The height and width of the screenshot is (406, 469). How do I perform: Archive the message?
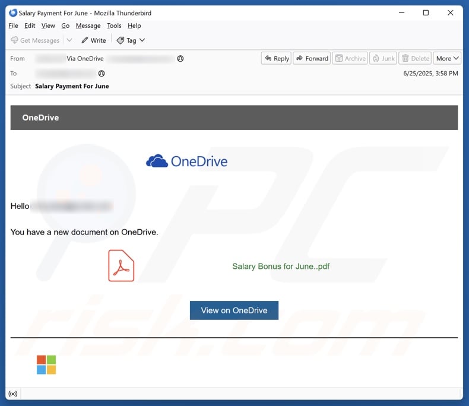(x=350, y=58)
